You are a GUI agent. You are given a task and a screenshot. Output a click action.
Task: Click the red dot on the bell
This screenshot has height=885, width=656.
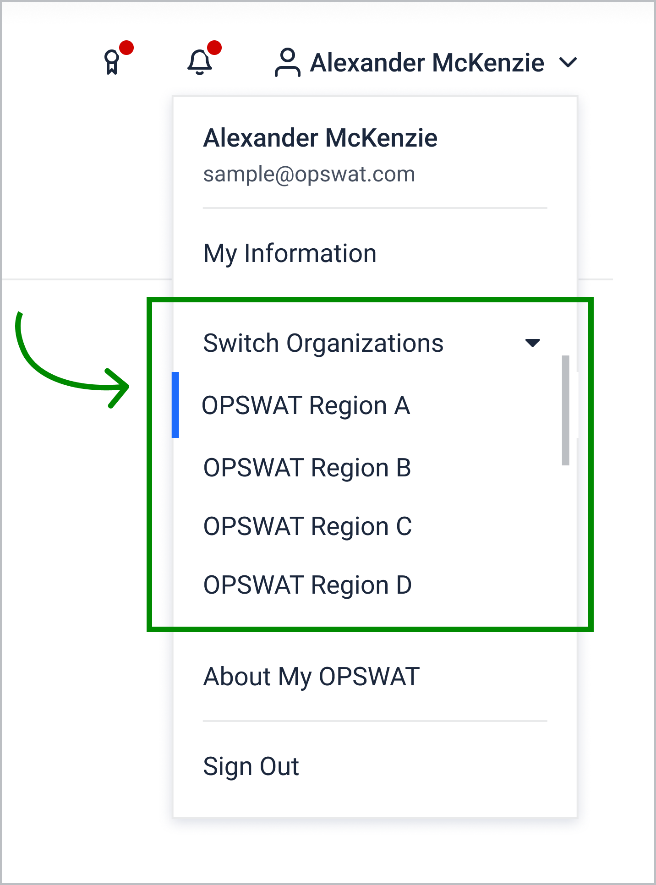pyautogui.click(x=214, y=48)
